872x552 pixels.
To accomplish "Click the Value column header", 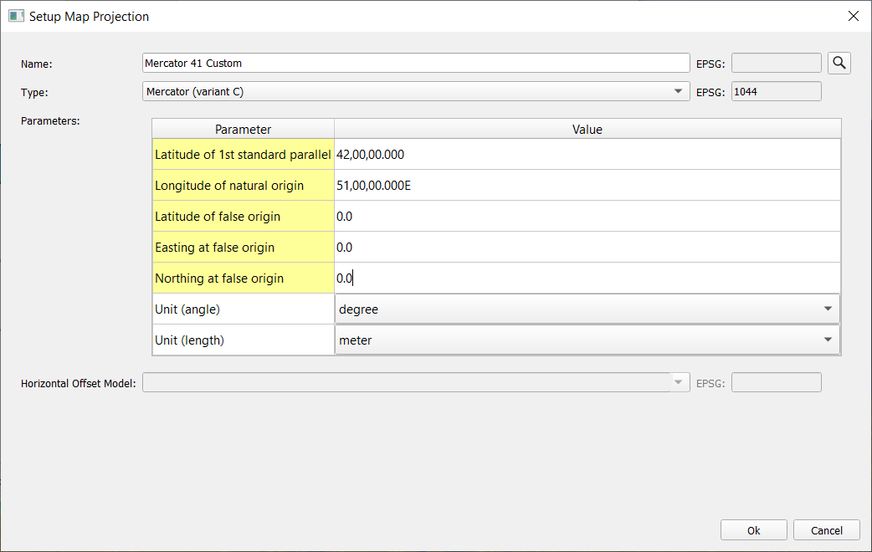I will [x=587, y=129].
